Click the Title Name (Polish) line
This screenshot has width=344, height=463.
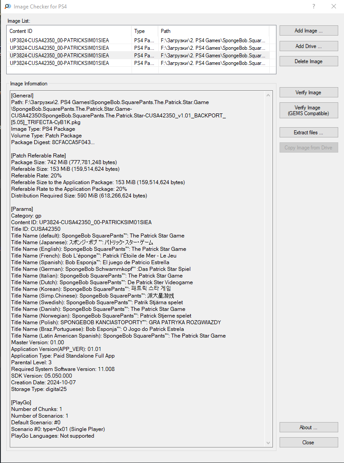tap(116, 322)
